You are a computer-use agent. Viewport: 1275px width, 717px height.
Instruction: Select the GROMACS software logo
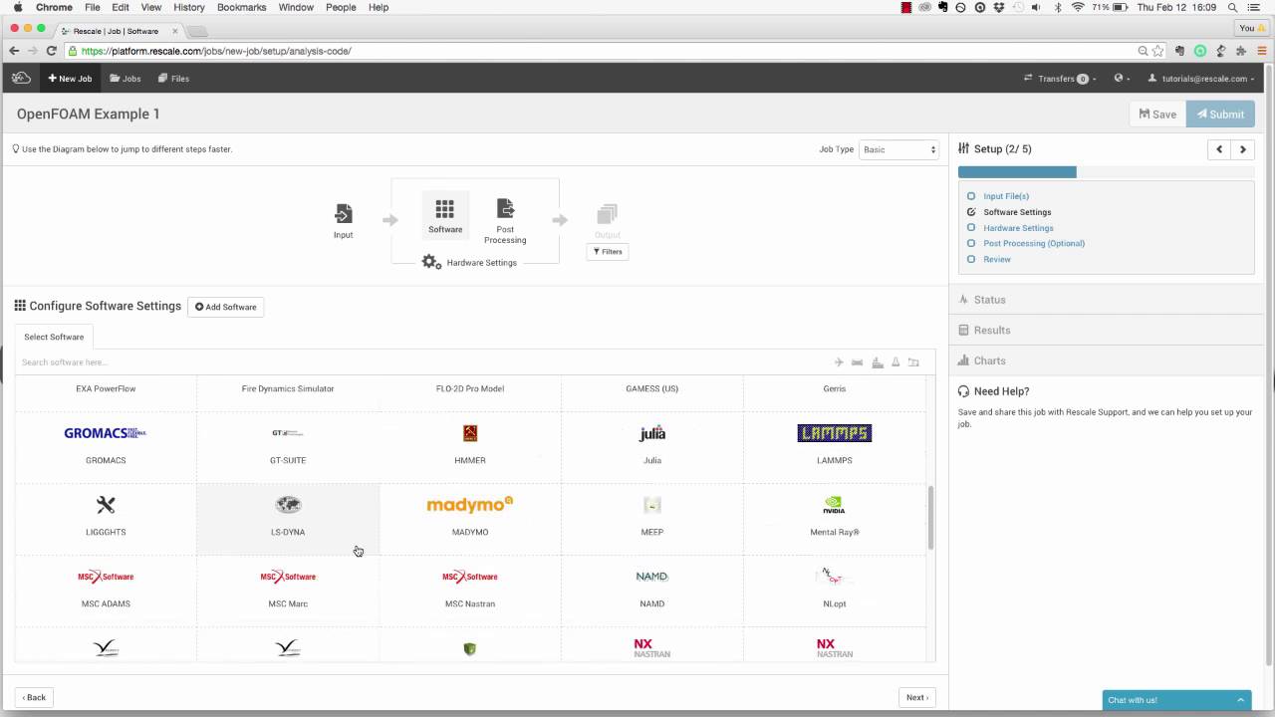(106, 433)
